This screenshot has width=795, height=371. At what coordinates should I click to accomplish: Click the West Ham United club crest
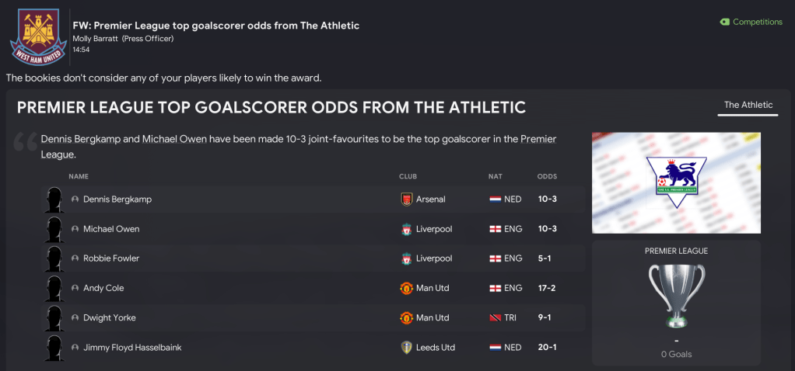click(x=35, y=36)
